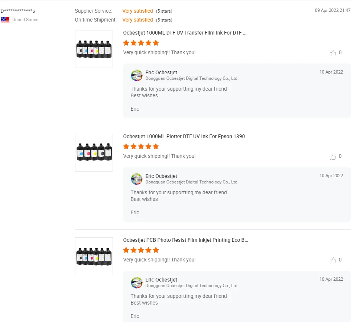Image resolution: width=360 pixels, height=322 pixels.
Task: Open Ocbestjet 1000ML Plotter DTF UV Ink link
Action: (186, 136)
